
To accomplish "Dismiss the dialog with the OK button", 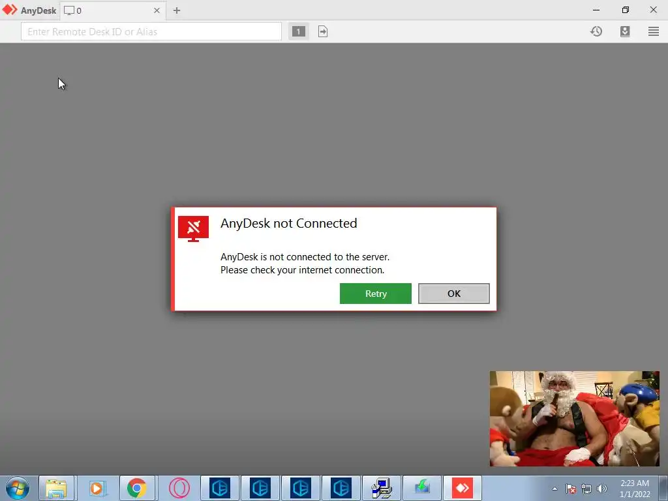I will [454, 294].
